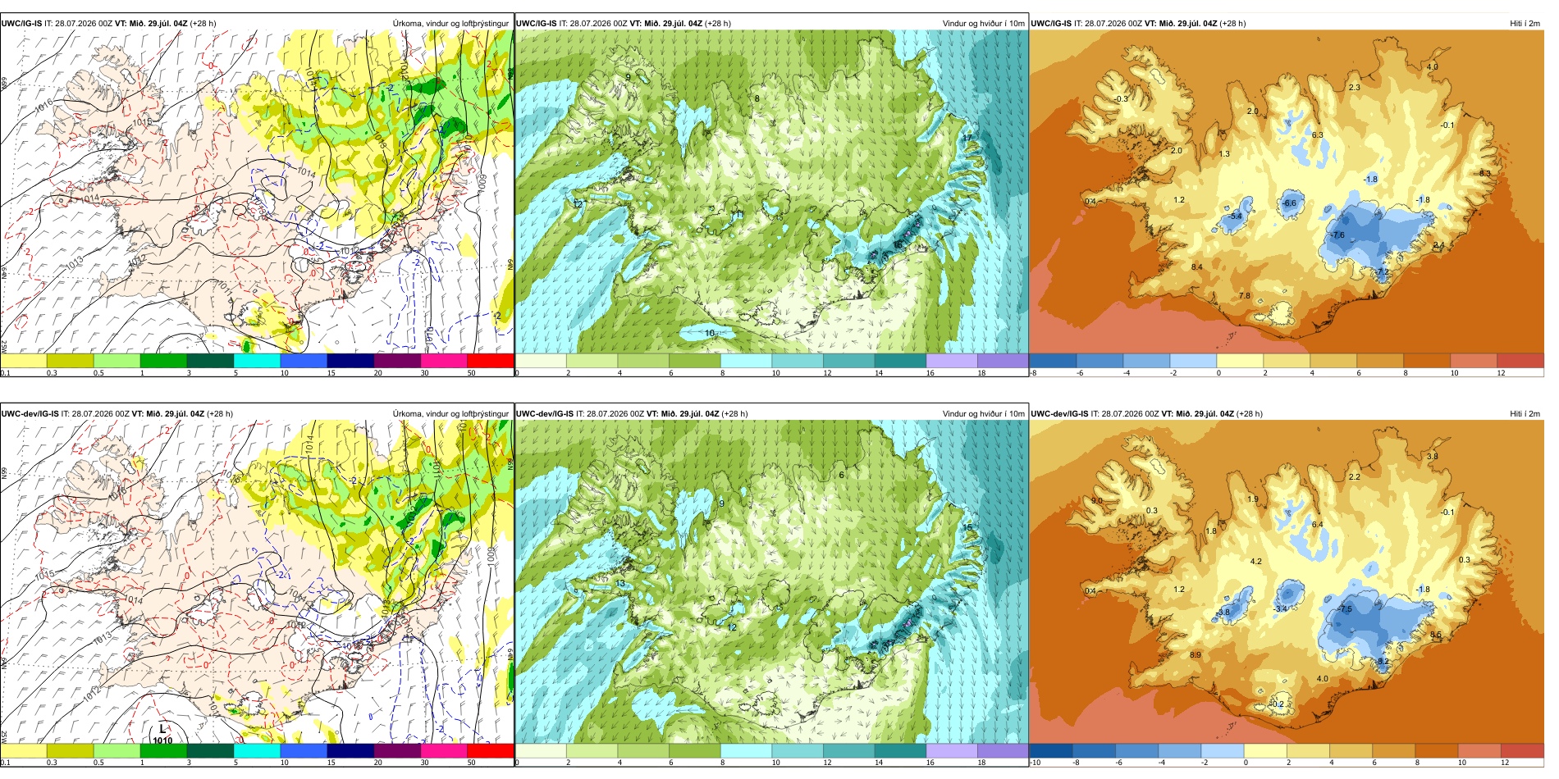Click the UWC-dev/IG-IS header of temperature map
This screenshot has height=779, width=1559.
(1059, 413)
